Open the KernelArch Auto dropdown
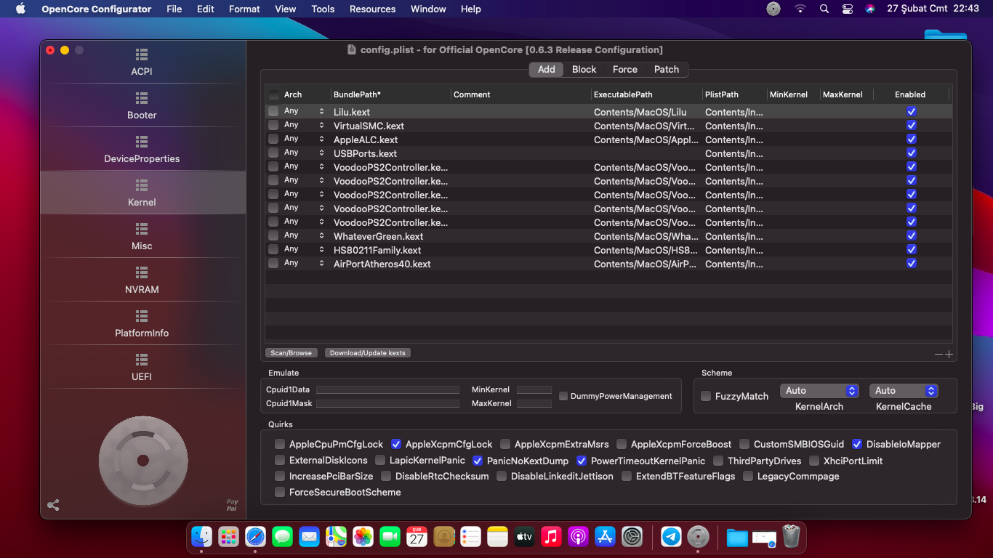Screen dimensions: 993x558 pos(819,391)
